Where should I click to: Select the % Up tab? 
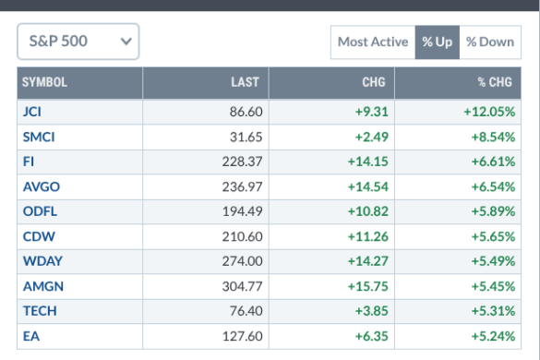[x=438, y=42]
